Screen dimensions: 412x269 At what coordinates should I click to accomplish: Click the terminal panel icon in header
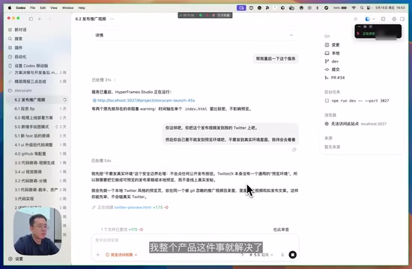(383, 19)
